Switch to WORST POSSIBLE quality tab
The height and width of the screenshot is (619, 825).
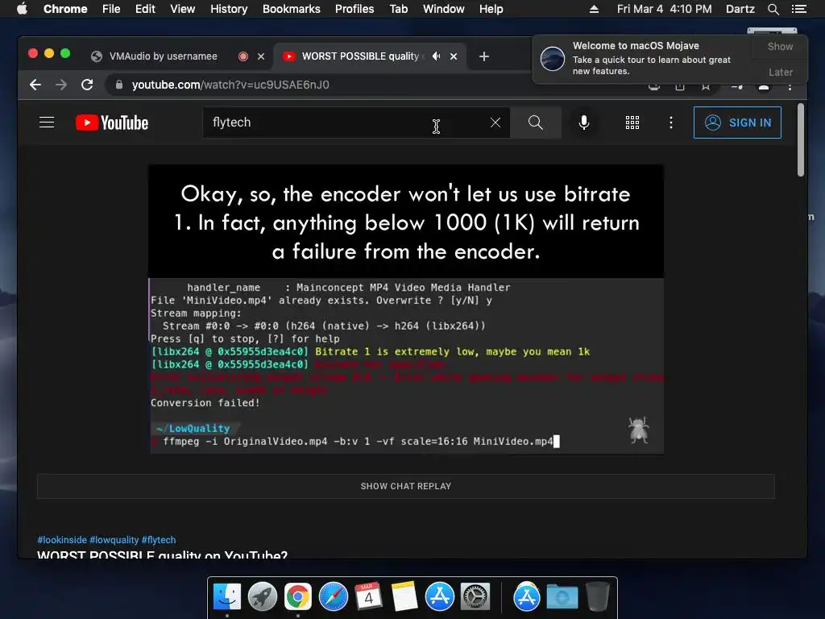tap(360, 56)
